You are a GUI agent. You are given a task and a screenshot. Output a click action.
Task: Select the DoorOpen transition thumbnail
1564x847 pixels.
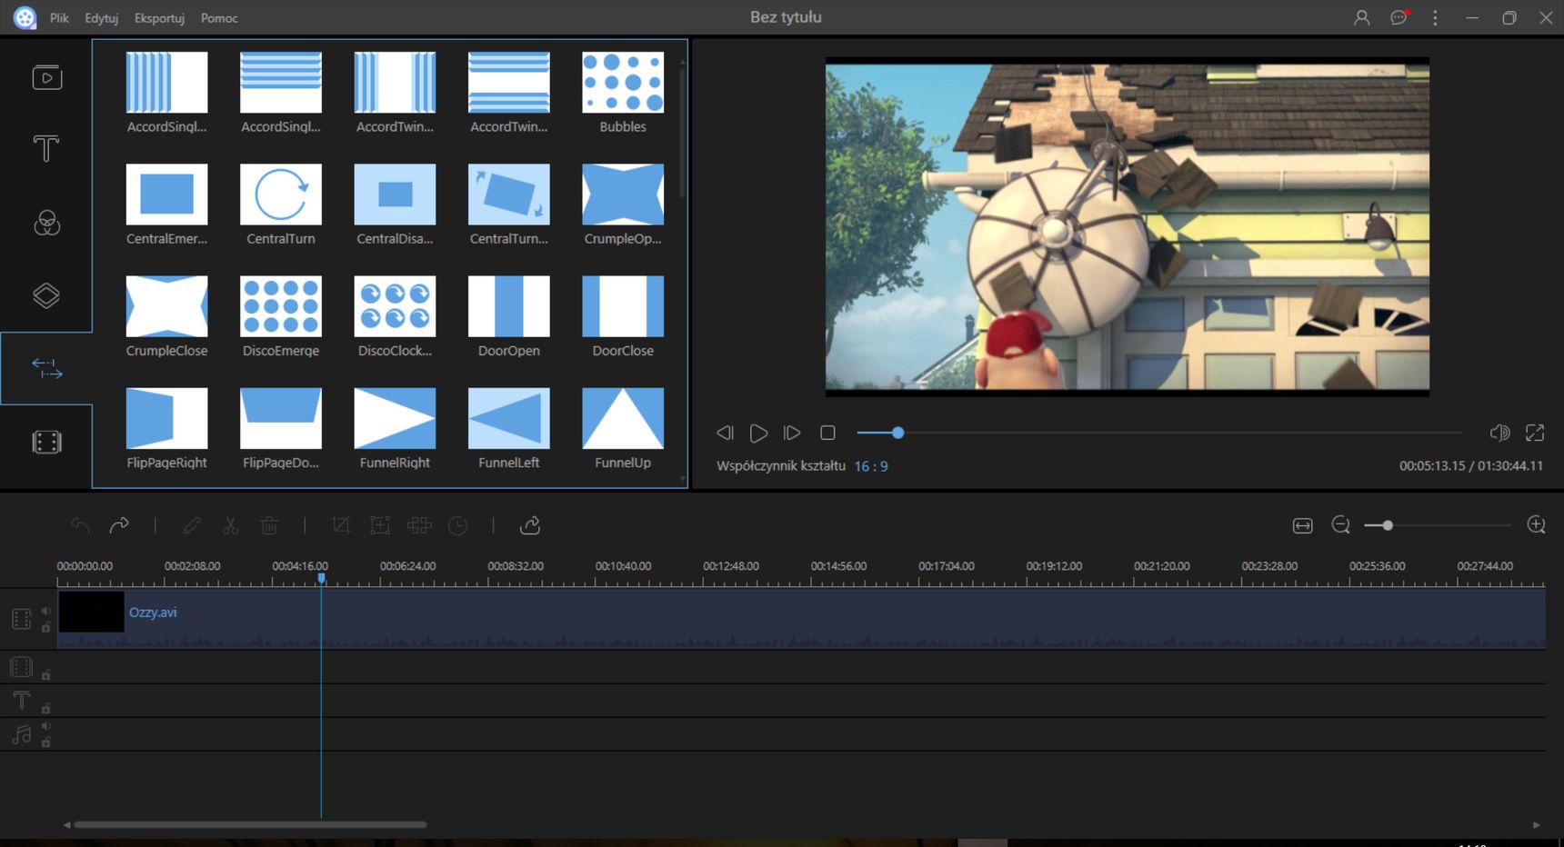pyautogui.click(x=509, y=305)
